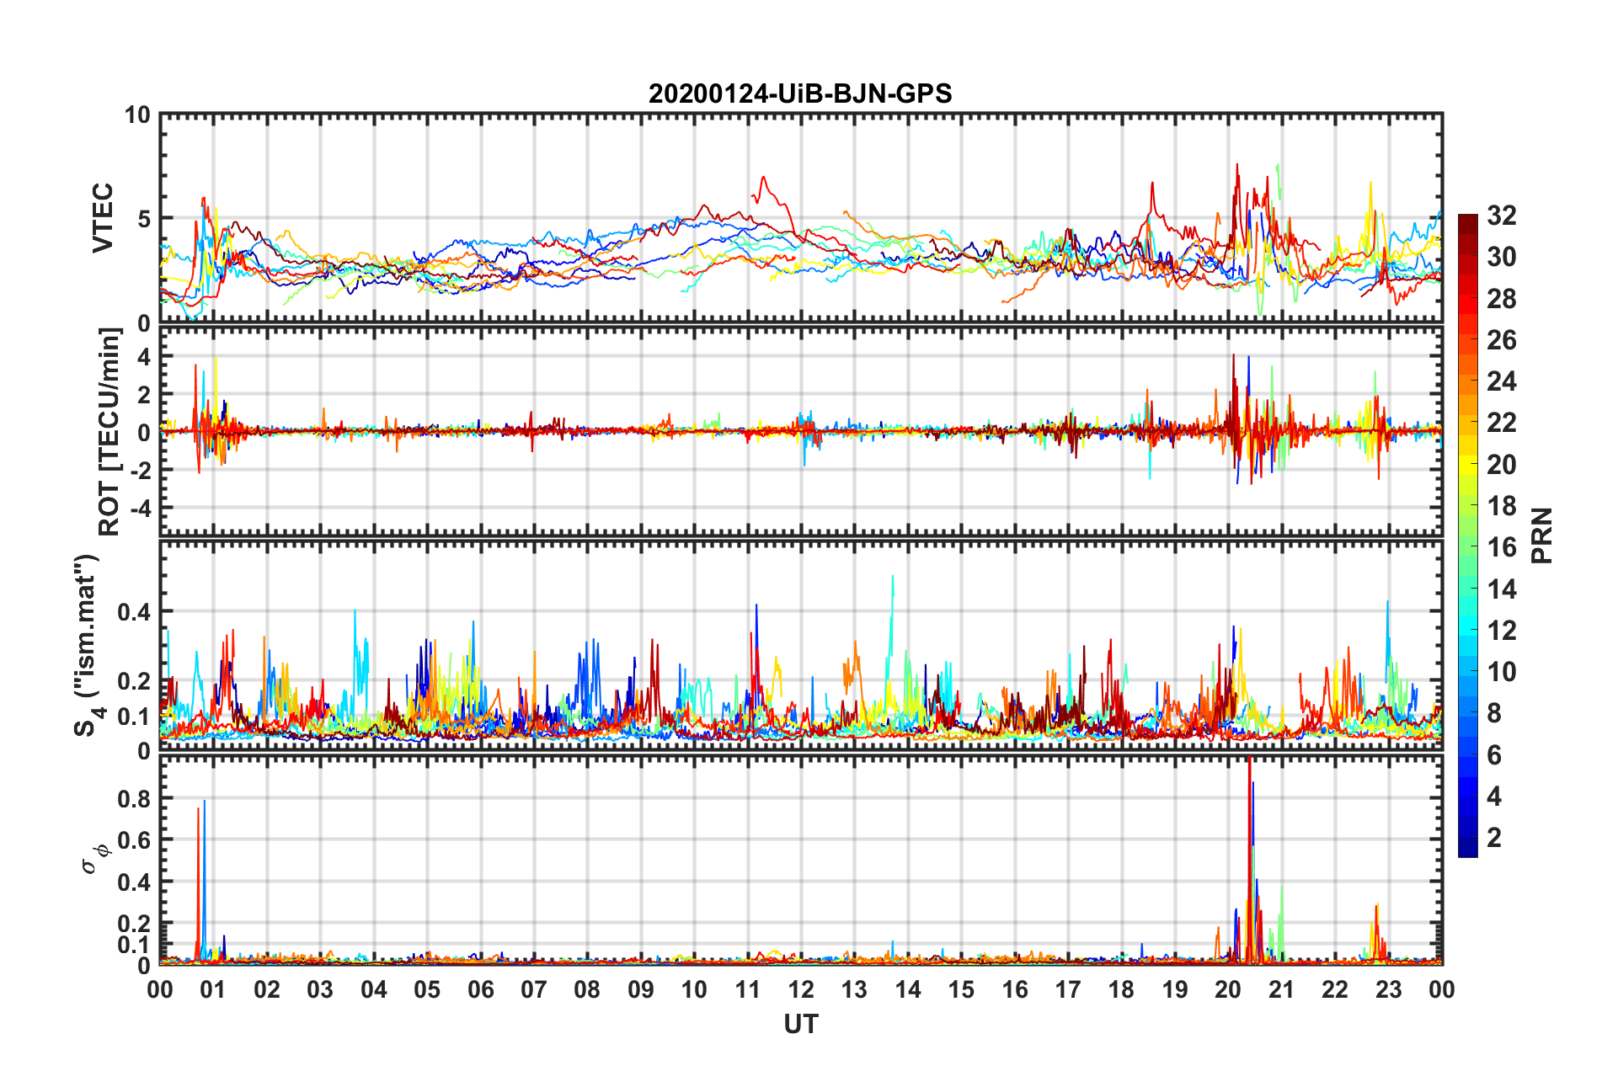Click x-axis hour label 11
This screenshot has width=1602, height=1071.
748,989
